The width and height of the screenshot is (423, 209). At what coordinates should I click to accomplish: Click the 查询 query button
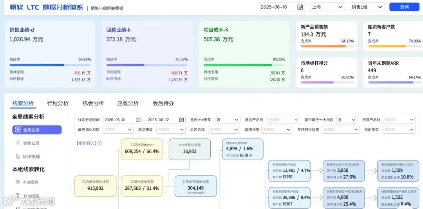[404, 7]
